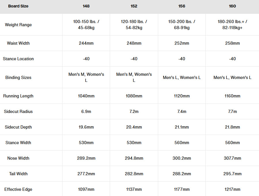The width and height of the screenshot is (259, 196).
Task: Select the 252mm waist width value
Action: point(182,43)
